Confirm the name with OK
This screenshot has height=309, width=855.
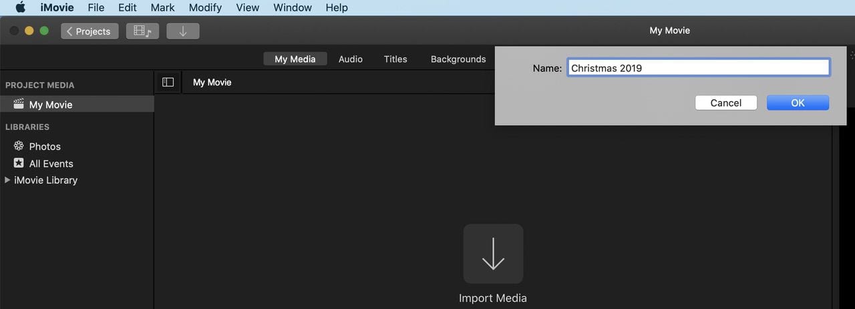tap(798, 103)
